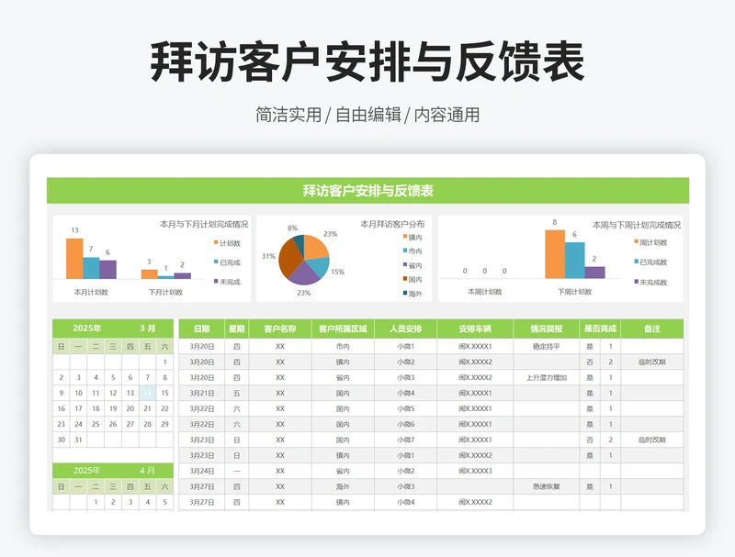Select the 上升潜力增加 briefing cell
This screenshot has height=557, width=735.
click(546, 378)
